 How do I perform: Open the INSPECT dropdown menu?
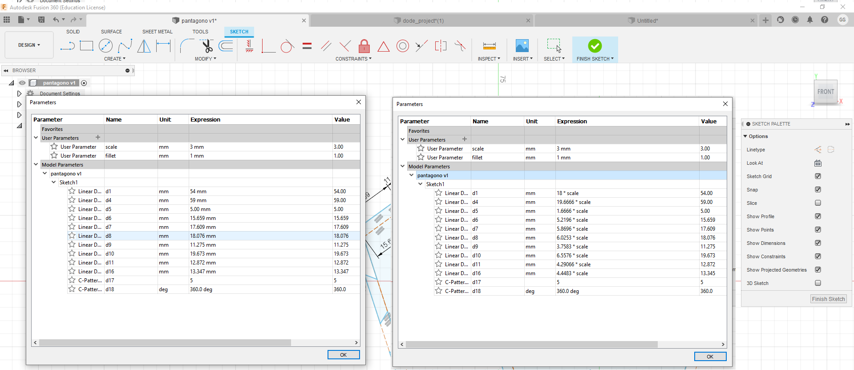coord(489,59)
